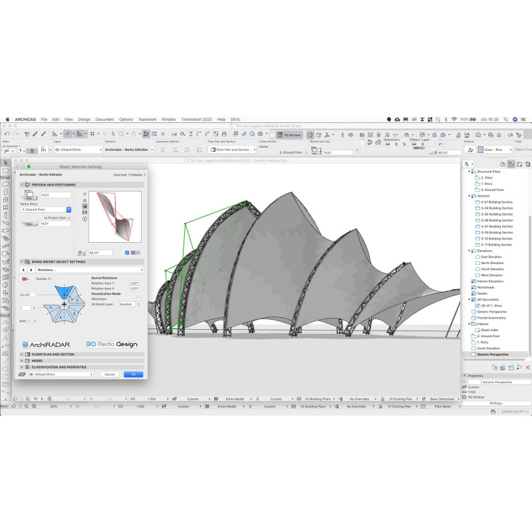Click the OK button
This screenshot has height=532, width=532.
pos(133,374)
